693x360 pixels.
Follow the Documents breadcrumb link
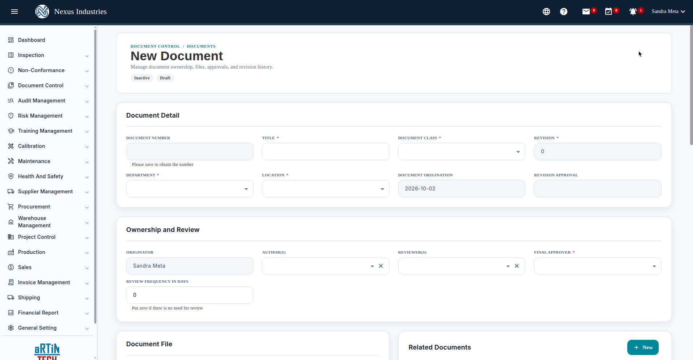(x=201, y=46)
